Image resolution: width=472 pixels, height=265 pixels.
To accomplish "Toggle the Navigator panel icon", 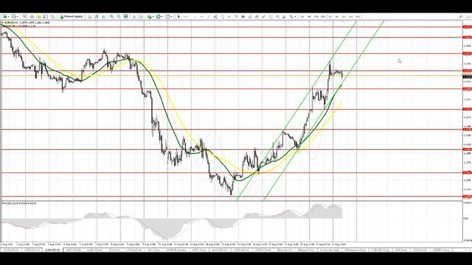I will (x=38, y=16).
